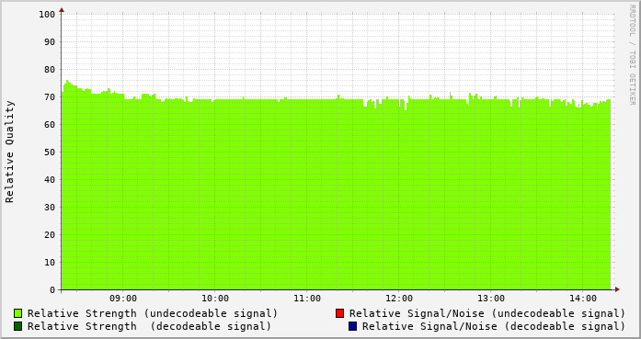Click the red arrow at the x-axis end
The height and width of the screenshot is (339, 641).
click(x=617, y=289)
